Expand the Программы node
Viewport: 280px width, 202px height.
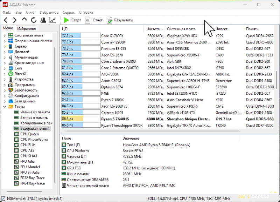point(5,85)
